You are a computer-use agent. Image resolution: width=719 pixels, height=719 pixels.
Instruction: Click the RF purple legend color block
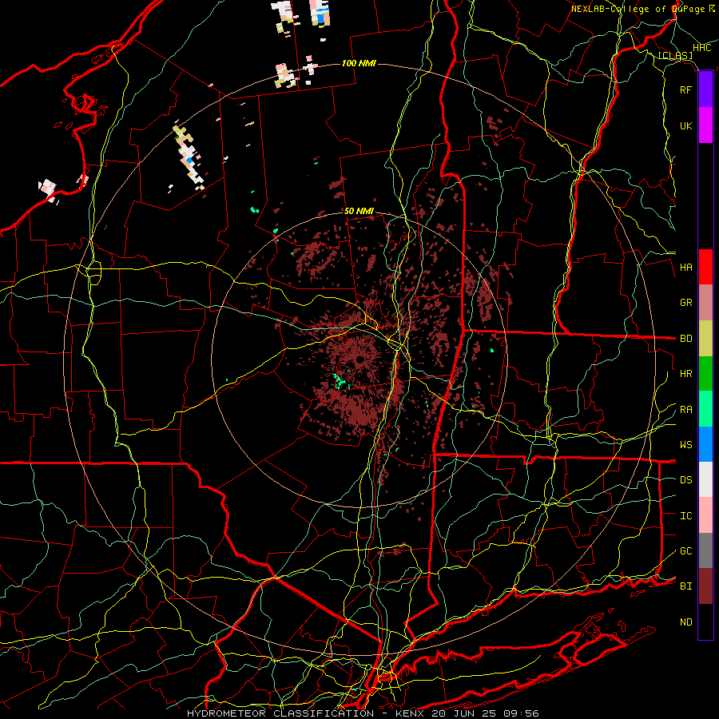tap(705, 89)
